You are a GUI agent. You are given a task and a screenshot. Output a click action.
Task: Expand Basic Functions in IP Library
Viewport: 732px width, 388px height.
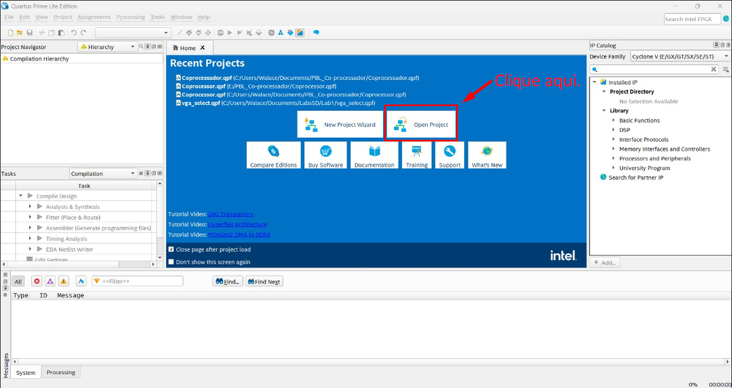pyautogui.click(x=614, y=121)
